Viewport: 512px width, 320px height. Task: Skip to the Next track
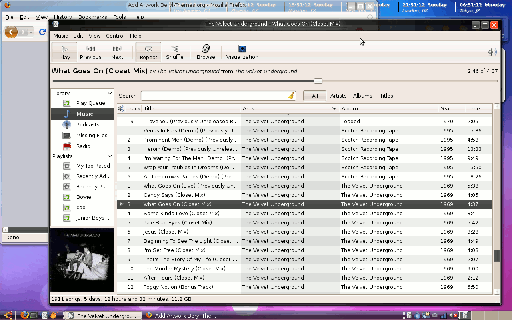[x=117, y=52]
